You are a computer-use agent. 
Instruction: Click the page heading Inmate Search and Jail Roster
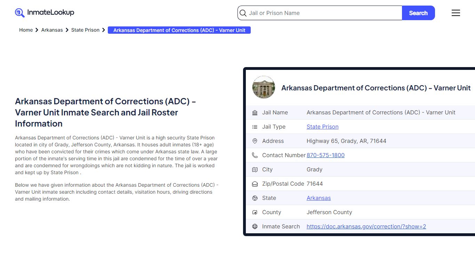coord(105,113)
